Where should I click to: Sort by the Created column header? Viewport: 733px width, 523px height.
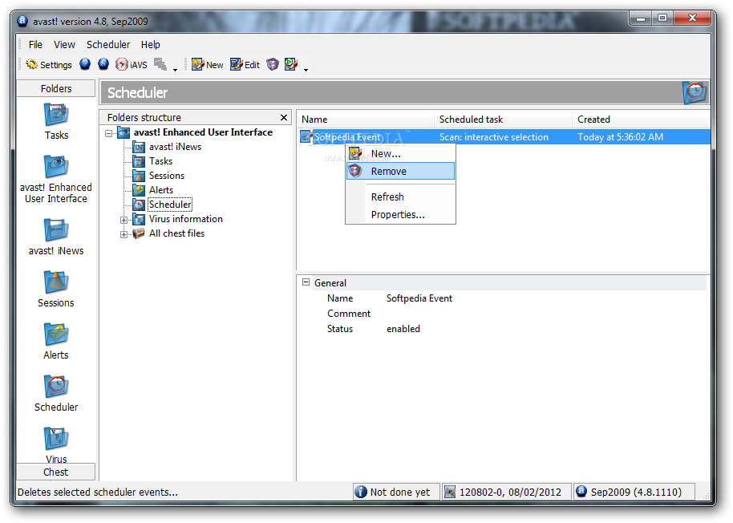tap(641, 120)
